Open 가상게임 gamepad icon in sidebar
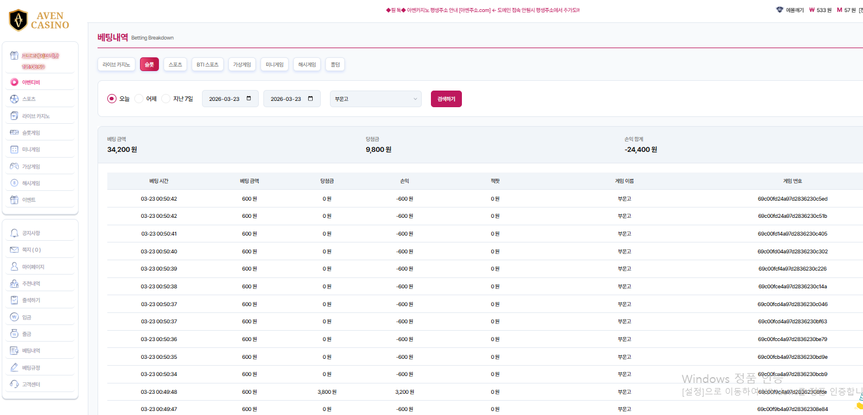The width and height of the screenshot is (863, 415). click(x=14, y=166)
